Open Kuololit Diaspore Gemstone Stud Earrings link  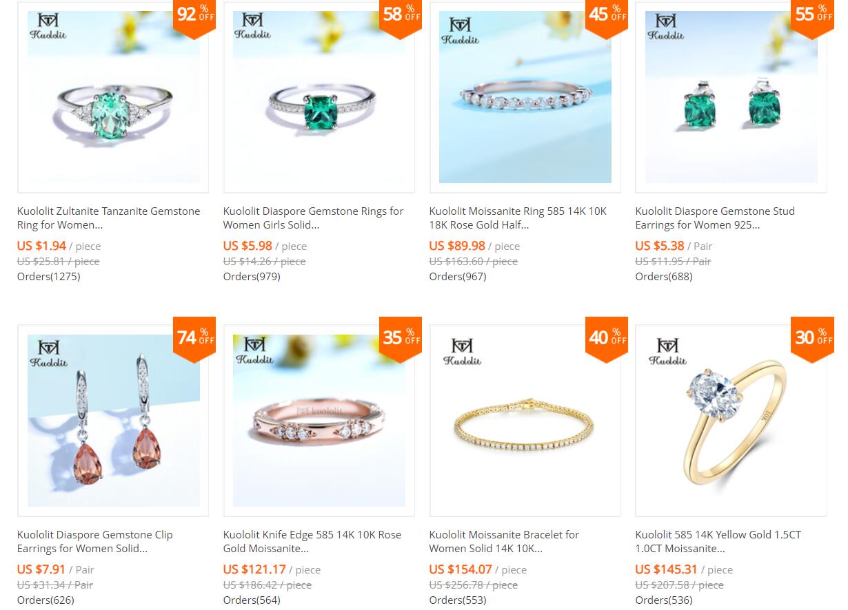click(715, 218)
